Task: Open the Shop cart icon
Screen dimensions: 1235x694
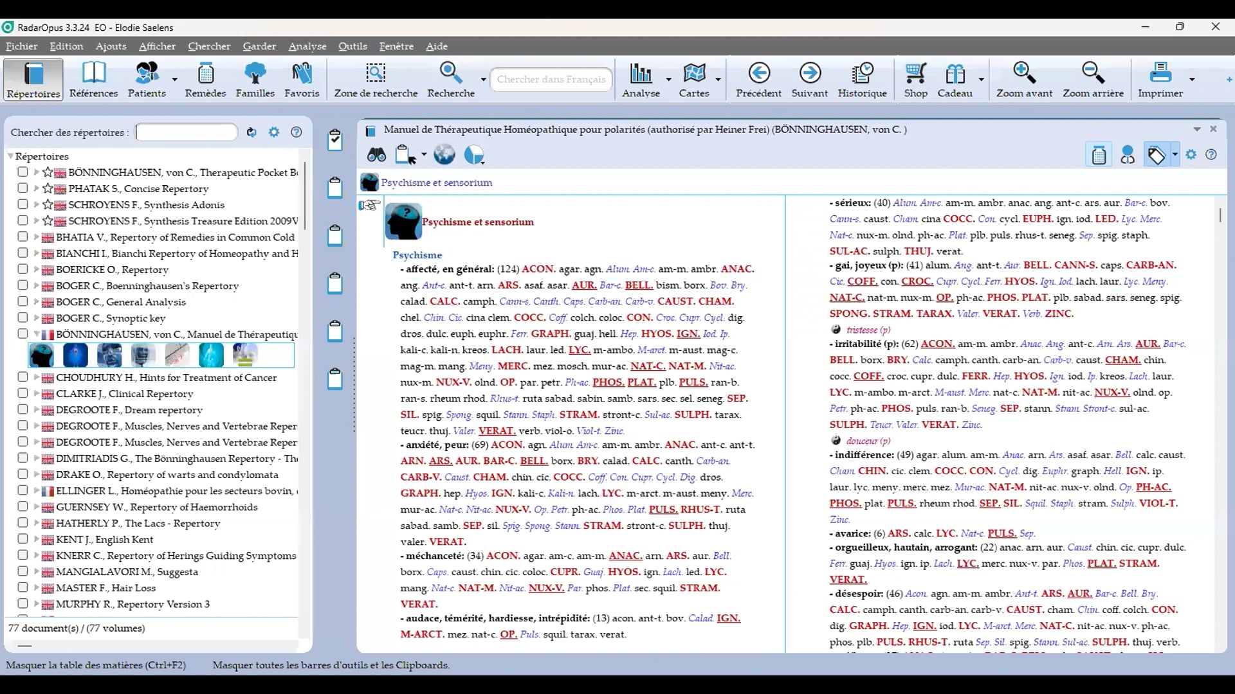Action: coord(915,73)
